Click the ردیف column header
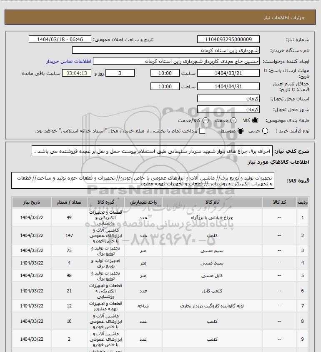The width and height of the screenshot is (321, 352). tap(303, 202)
